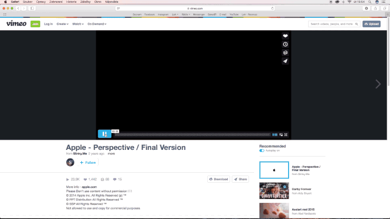Click the Share button below video
Viewport: 390px width, 219px height.
coord(240,179)
